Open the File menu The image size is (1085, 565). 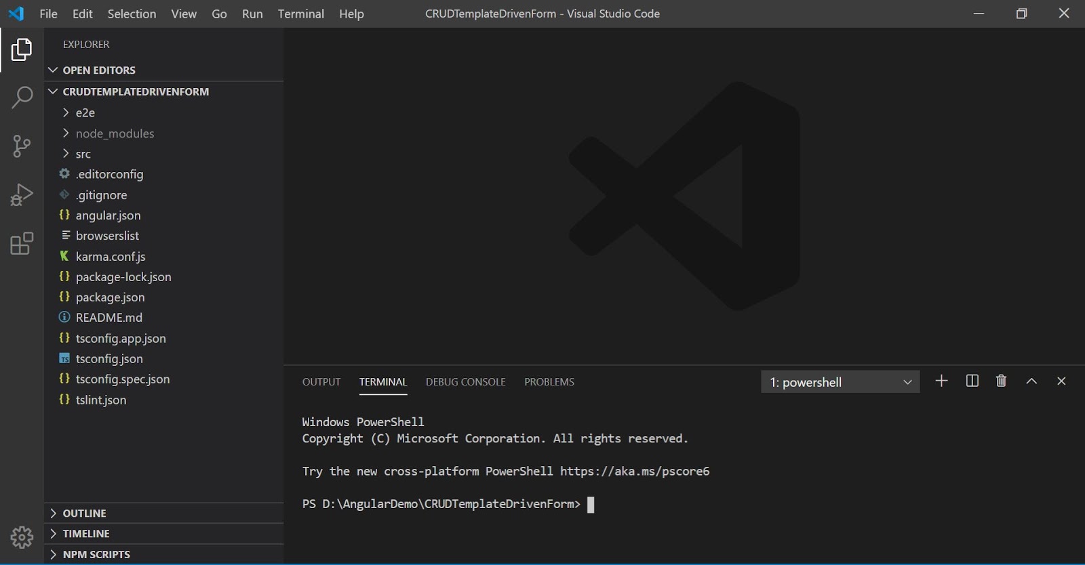(x=48, y=14)
